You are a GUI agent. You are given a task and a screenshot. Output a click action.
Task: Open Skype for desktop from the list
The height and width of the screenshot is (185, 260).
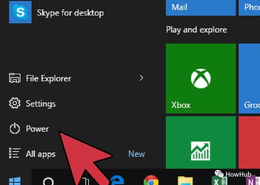tap(56, 12)
